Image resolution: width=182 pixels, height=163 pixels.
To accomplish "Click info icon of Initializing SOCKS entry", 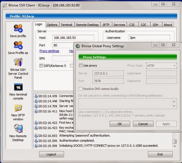I will point(36,146).
